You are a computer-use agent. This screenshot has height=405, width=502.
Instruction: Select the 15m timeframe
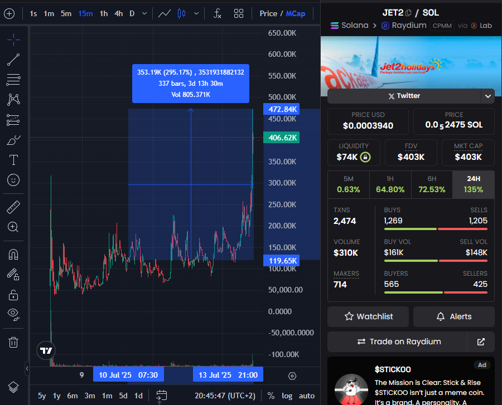tap(85, 14)
